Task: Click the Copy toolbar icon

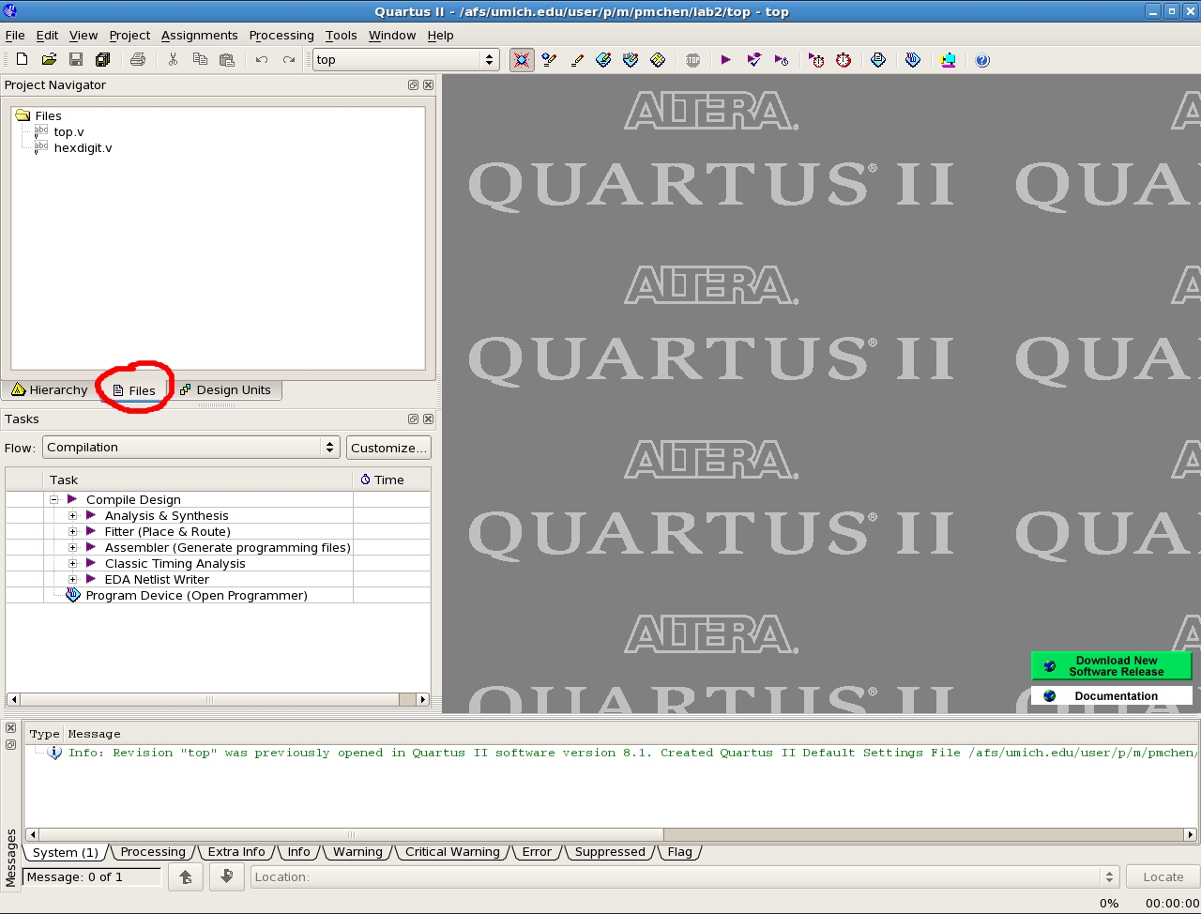Action: (200, 60)
